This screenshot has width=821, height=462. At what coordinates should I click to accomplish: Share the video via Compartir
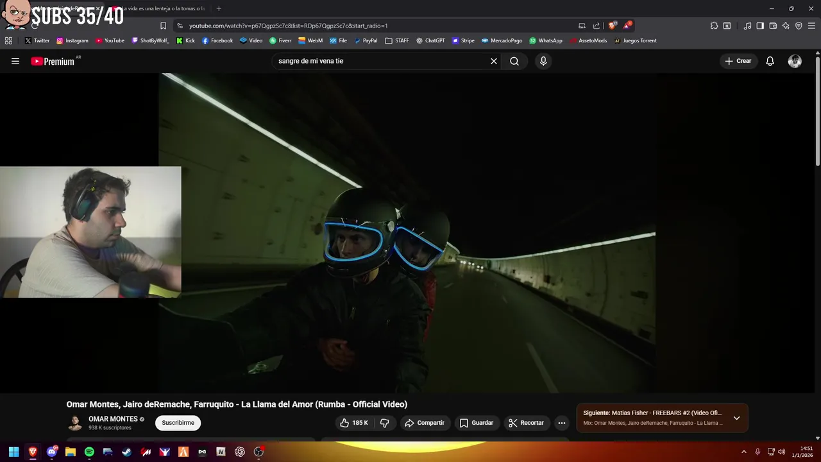click(x=425, y=423)
